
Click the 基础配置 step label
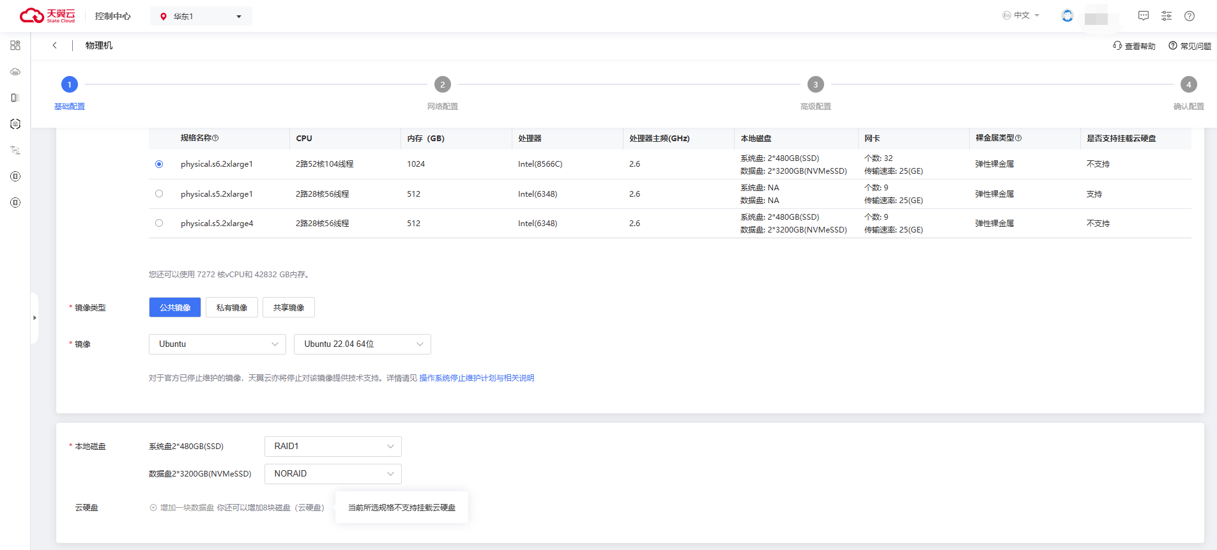click(x=70, y=107)
